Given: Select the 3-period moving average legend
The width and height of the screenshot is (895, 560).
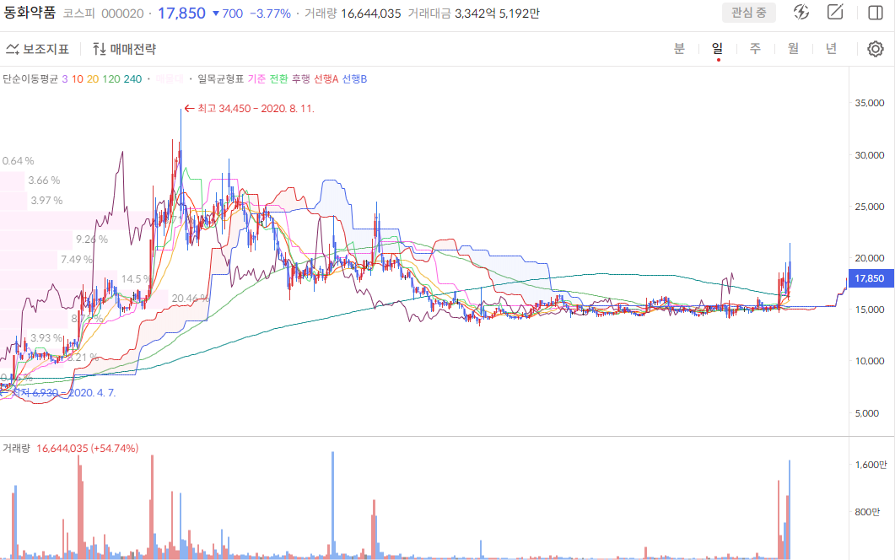Looking at the screenshot, I should [65, 78].
